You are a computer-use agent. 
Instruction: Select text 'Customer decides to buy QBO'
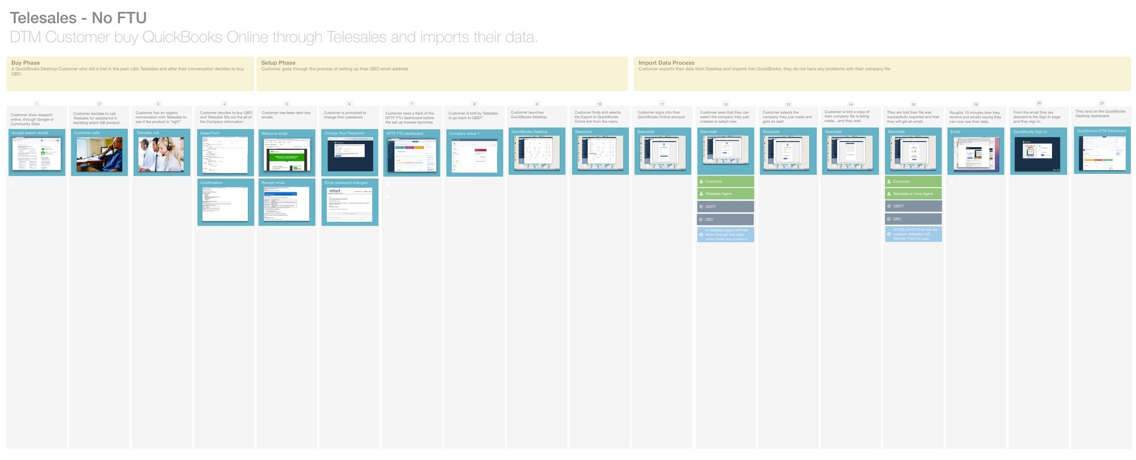[x=226, y=117]
